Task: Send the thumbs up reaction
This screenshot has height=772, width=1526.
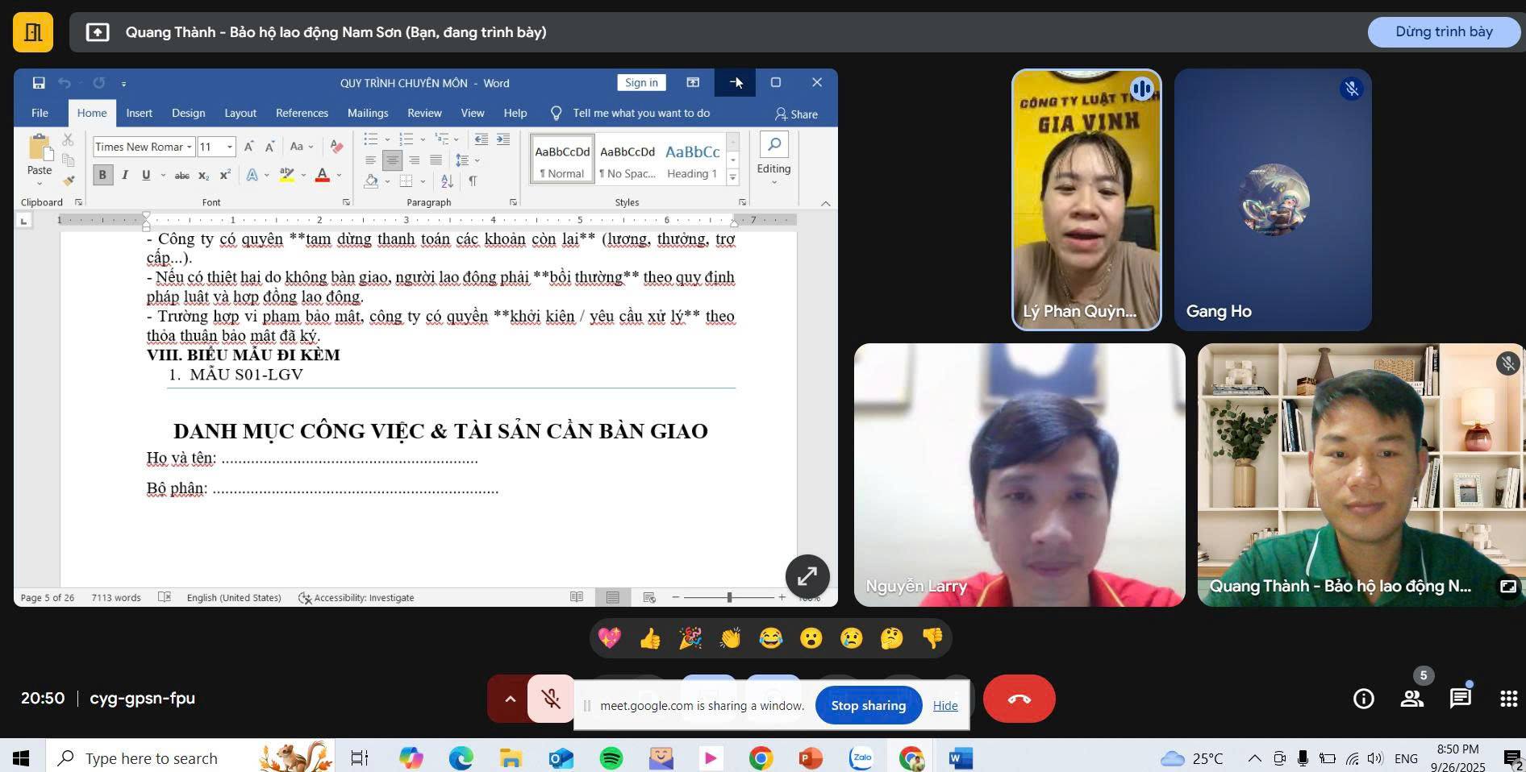Action: 649,639
